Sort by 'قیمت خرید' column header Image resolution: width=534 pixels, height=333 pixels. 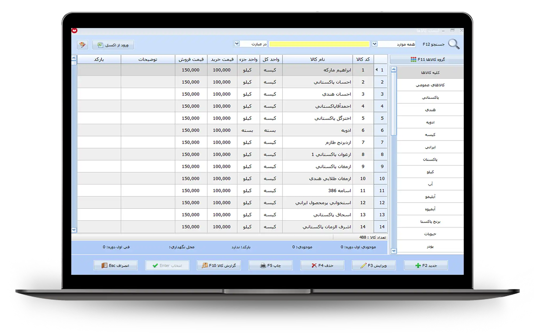(222, 59)
